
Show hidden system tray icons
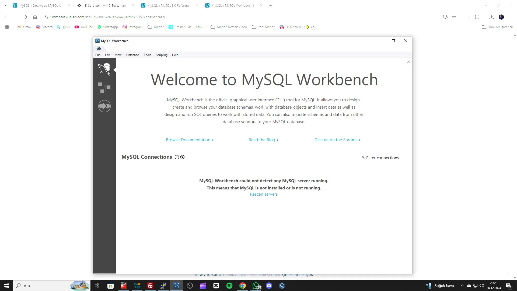[462, 286]
